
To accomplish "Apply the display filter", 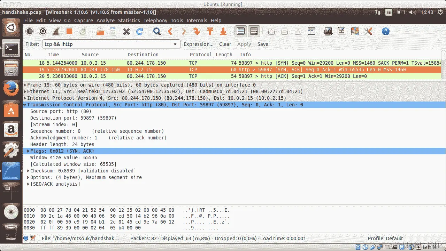I will (244, 44).
